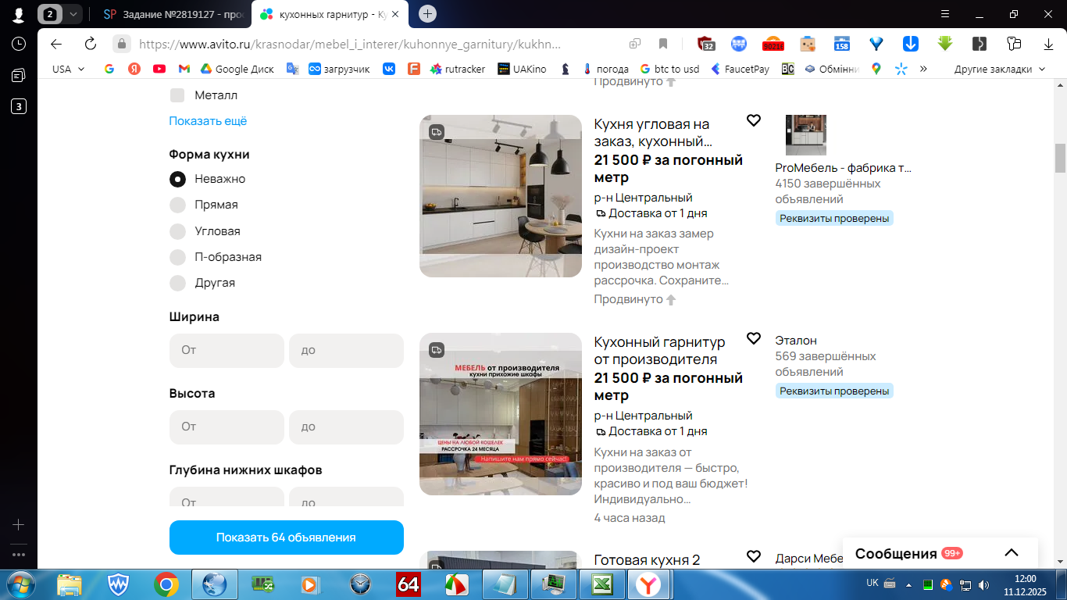The width and height of the screenshot is (1067, 600).
Task: Open the shield extension icon showing 32
Action: pos(706,44)
